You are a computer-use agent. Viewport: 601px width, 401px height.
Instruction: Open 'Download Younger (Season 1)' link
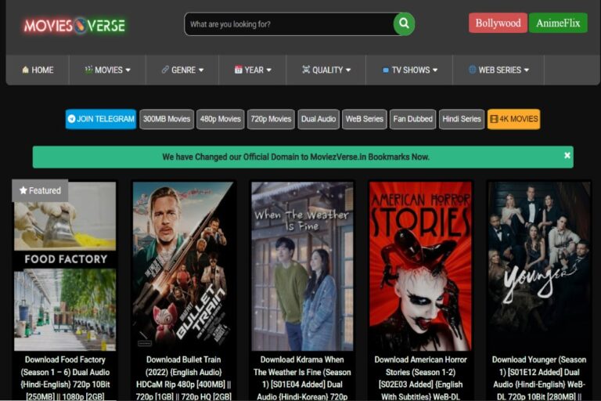[x=539, y=378]
